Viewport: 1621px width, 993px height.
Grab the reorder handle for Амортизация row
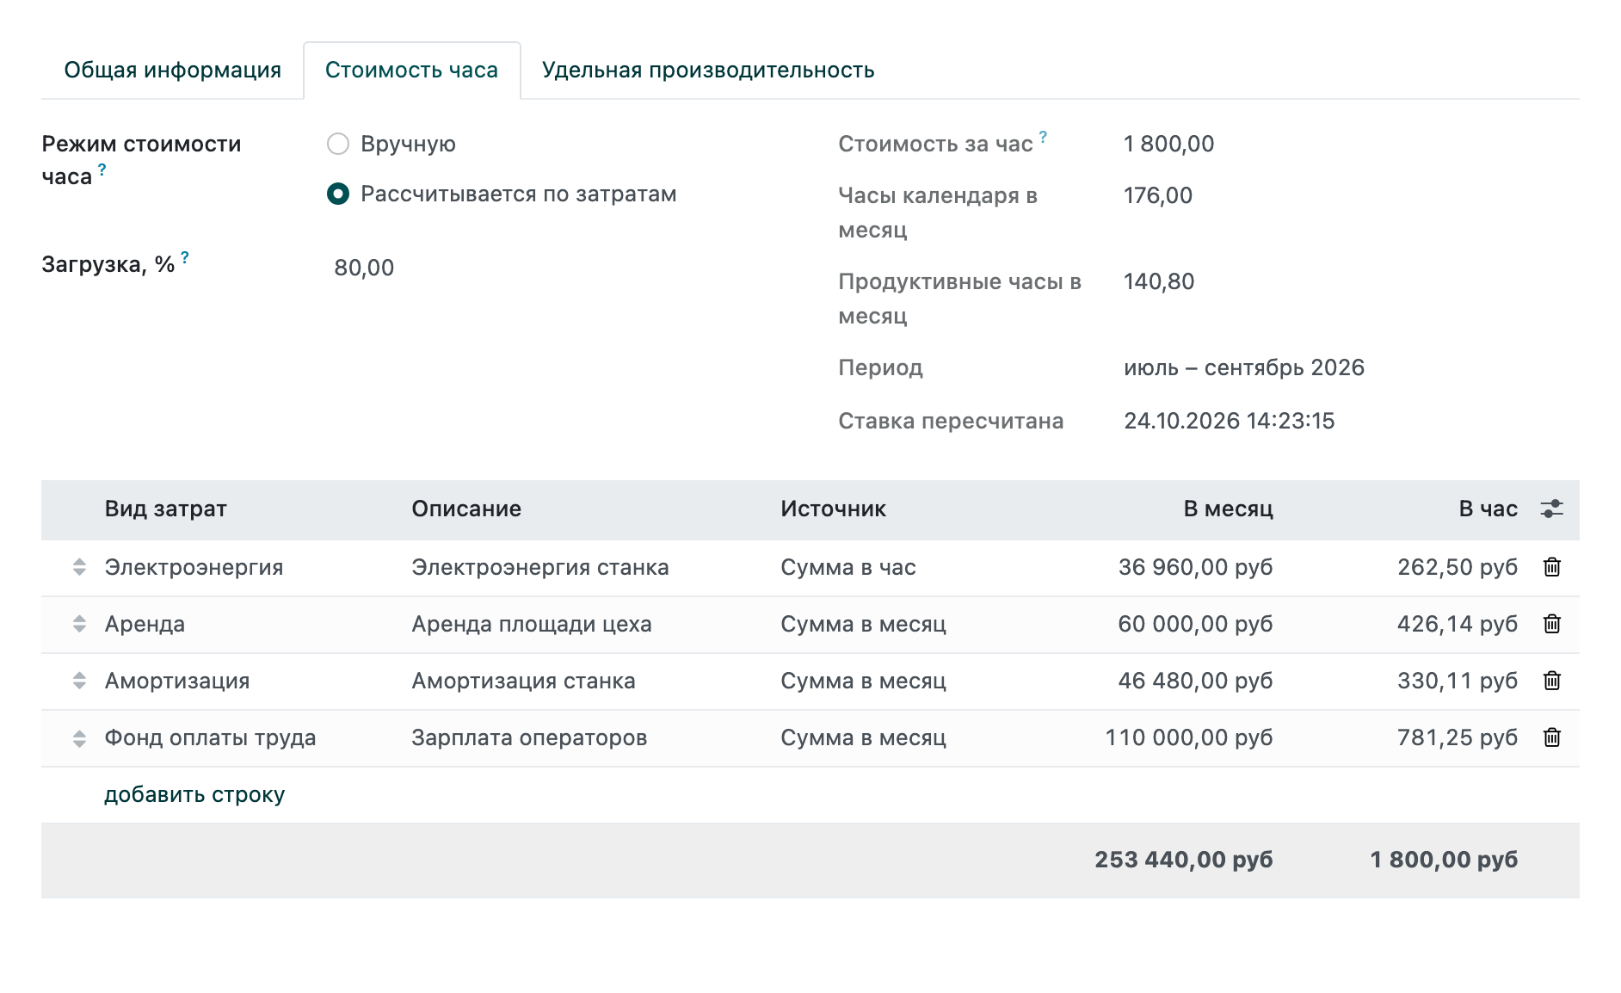(x=79, y=681)
